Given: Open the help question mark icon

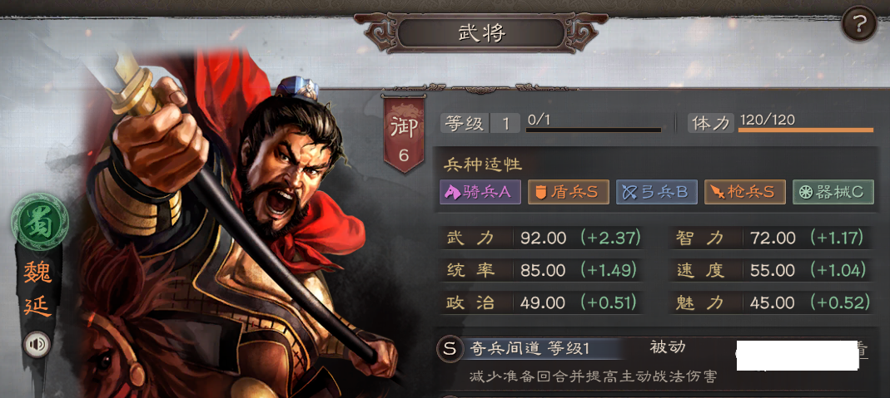Looking at the screenshot, I should click(x=859, y=24).
